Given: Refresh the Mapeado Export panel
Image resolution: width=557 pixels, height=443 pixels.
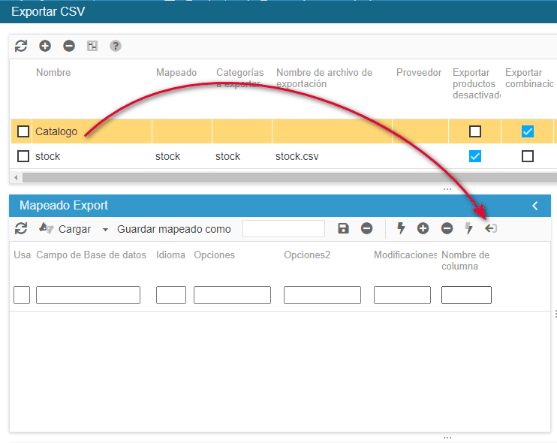Looking at the screenshot, I should [x=21, y=228].
